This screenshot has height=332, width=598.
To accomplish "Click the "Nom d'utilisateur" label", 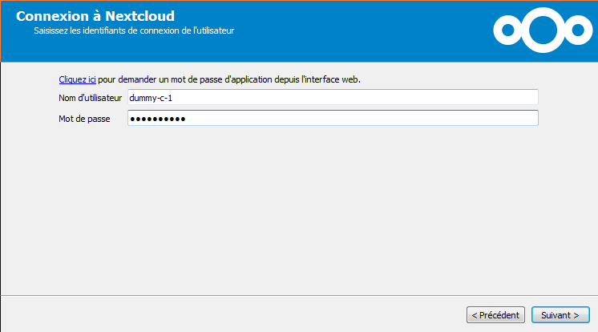I will pos(90,98).
